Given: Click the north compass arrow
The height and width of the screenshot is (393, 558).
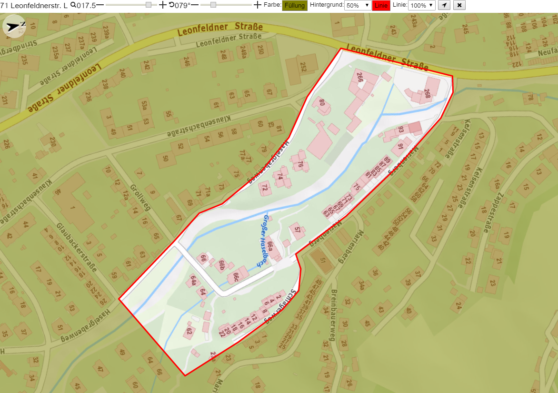Looking at the screenshot, I should pyautogui.click(x=14, y=26).
